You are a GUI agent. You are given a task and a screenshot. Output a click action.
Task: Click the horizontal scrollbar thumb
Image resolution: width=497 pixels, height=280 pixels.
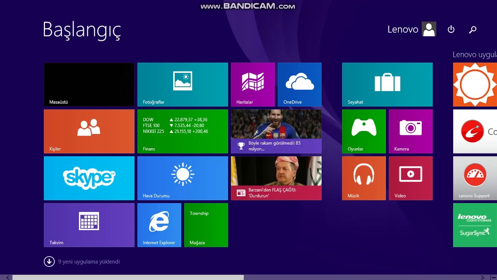pos(128,277)
